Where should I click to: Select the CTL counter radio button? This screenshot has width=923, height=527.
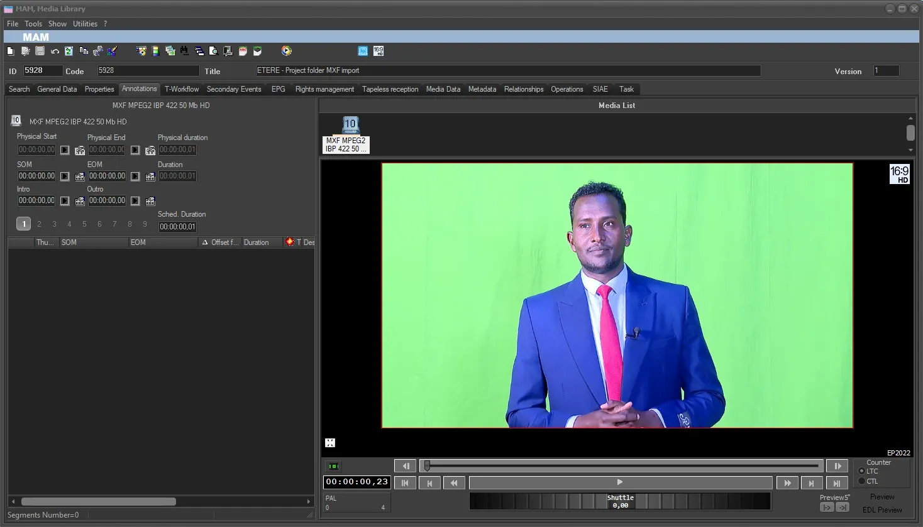tap(861, 481)
